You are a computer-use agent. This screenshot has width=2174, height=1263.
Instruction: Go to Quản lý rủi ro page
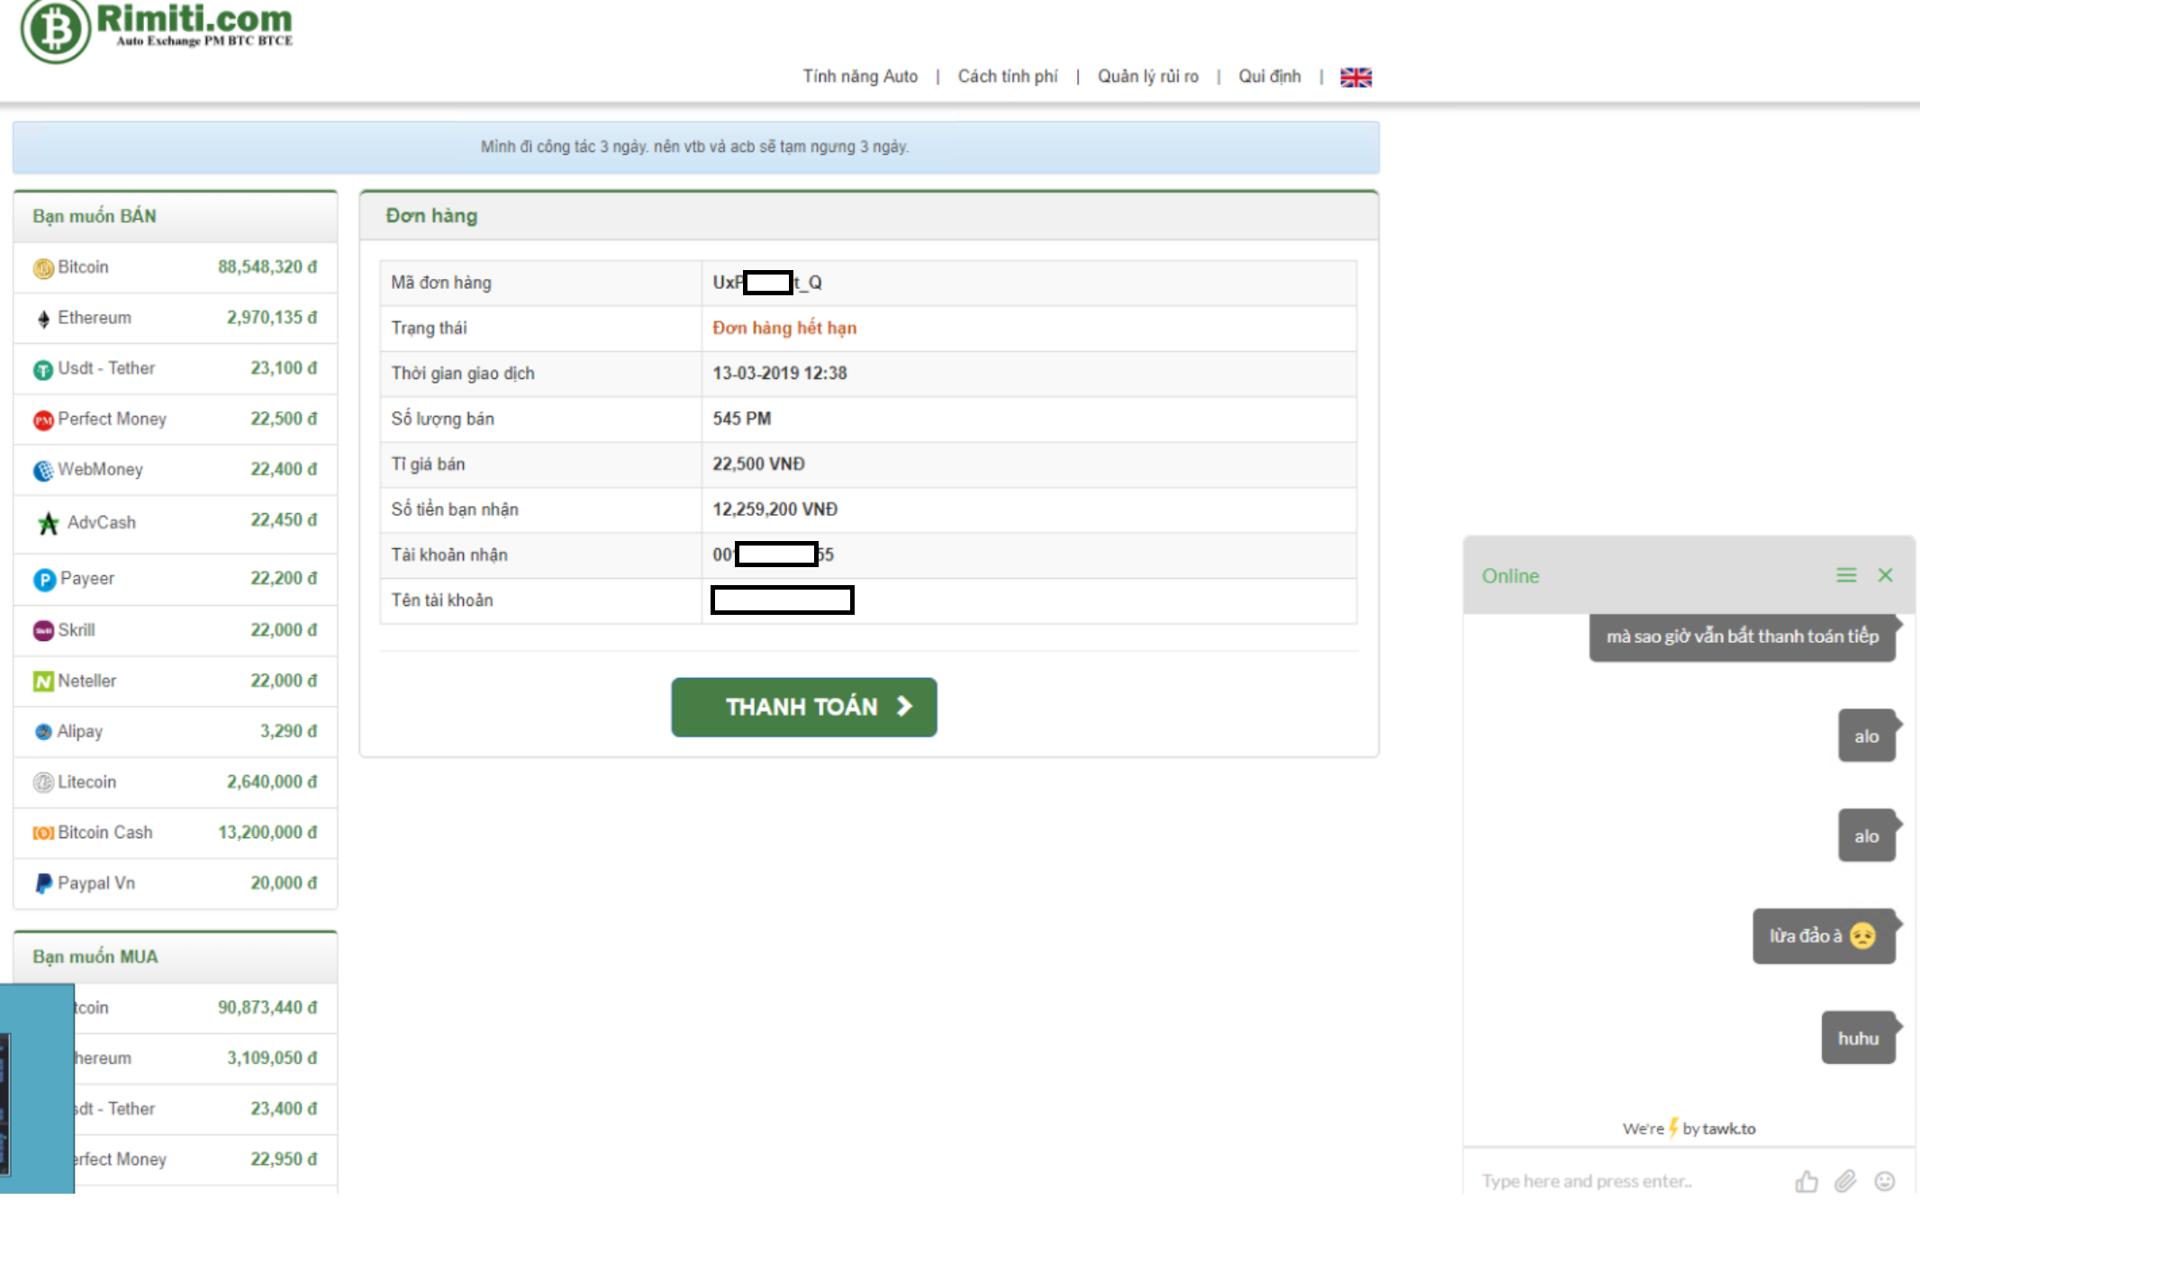click(x=1147, y=77)
